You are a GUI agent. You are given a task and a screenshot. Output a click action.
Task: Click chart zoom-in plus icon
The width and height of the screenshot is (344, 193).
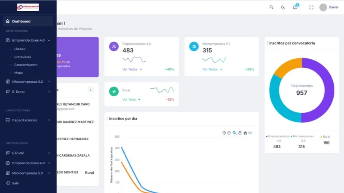[x=224, y=133]
